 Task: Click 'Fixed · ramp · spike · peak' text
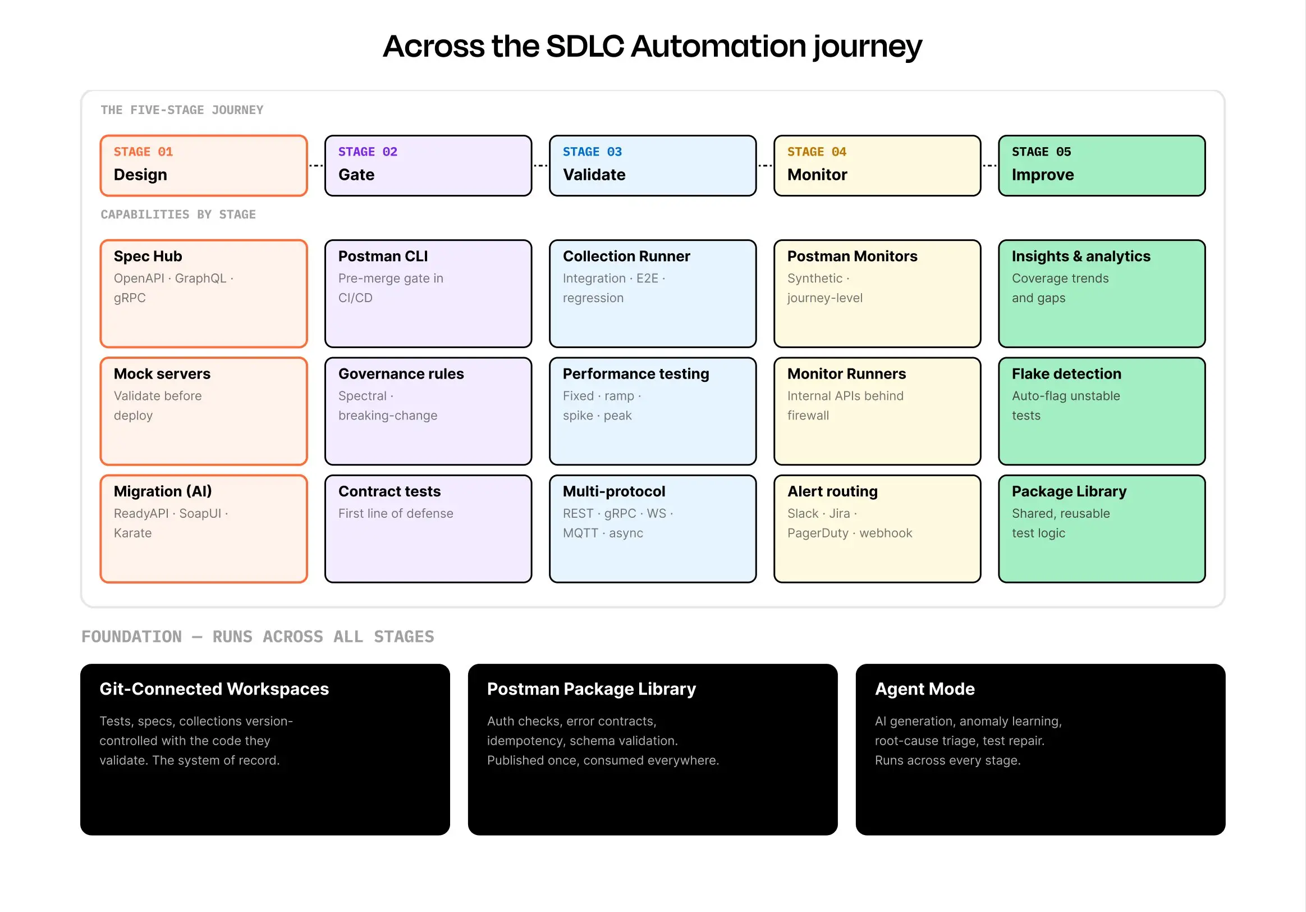point(602,406)
